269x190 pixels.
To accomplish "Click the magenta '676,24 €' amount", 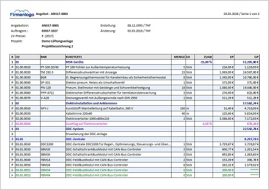I will (x=253, y=124).
